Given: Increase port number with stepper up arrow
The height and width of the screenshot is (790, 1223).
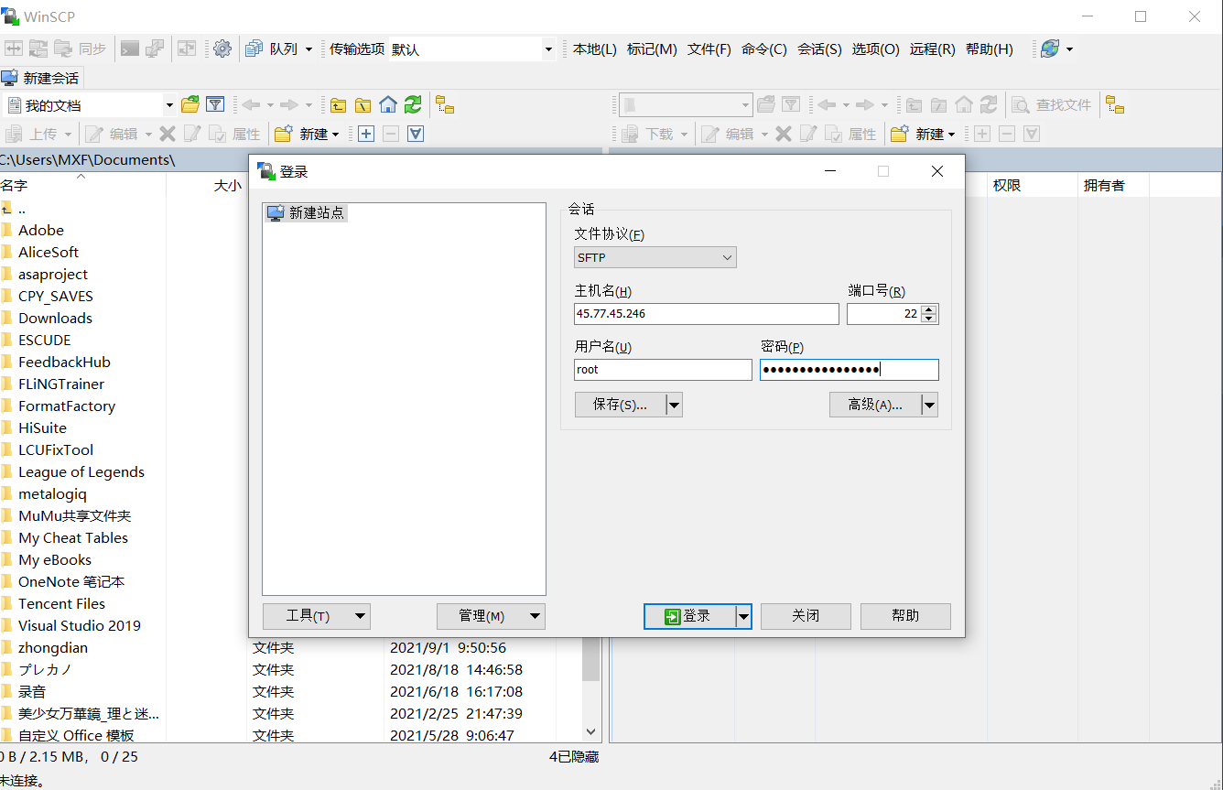Looking at the screenshot, I should (x=930, y=309).
